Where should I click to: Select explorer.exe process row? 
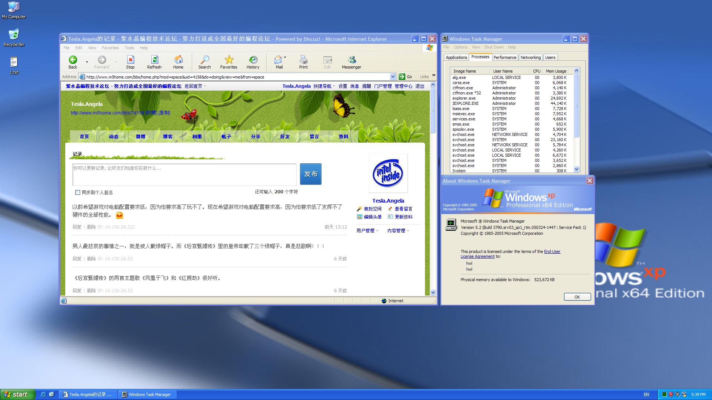[511, 98]
